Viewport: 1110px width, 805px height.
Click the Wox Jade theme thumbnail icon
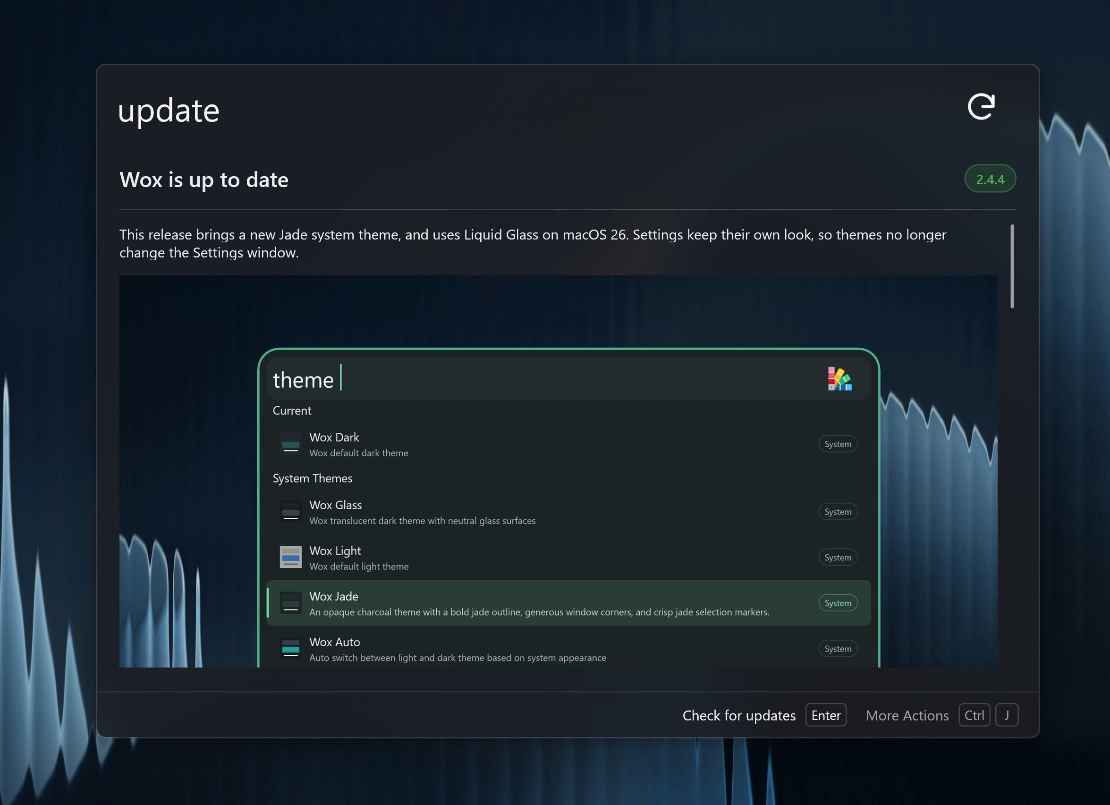[x=291, y=603]
